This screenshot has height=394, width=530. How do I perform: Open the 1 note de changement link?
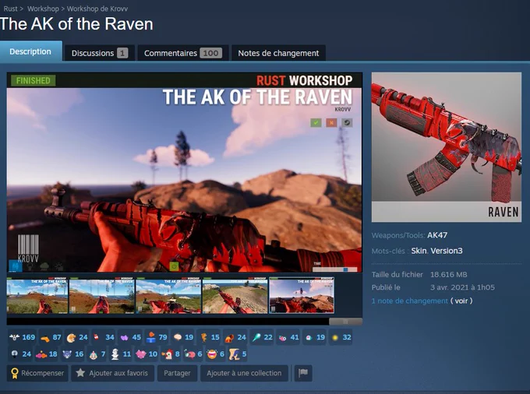coord(409,301)
